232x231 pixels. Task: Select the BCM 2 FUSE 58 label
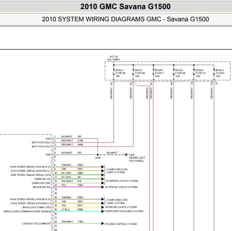(x=120, y=73)
